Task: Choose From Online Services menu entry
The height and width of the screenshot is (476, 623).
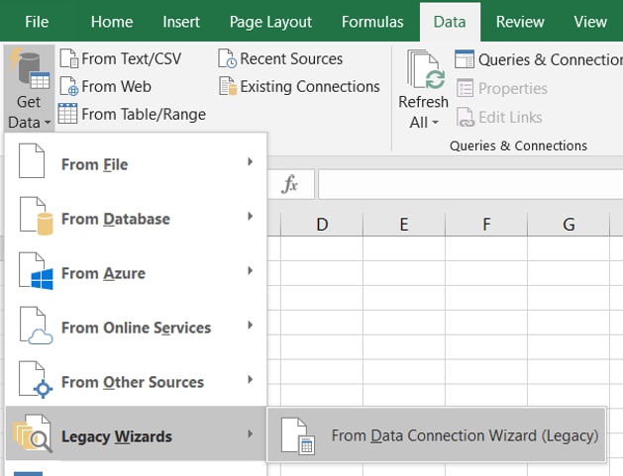Action: click(135, 328)
